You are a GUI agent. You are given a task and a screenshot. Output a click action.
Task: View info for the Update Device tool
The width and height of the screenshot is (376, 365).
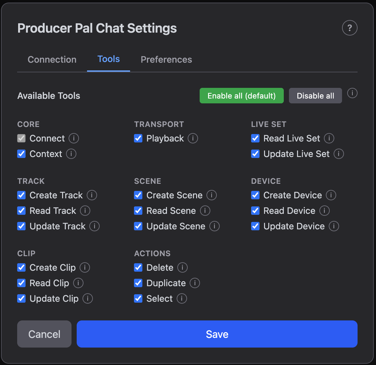pyautogui.click(x=334, y=226)
